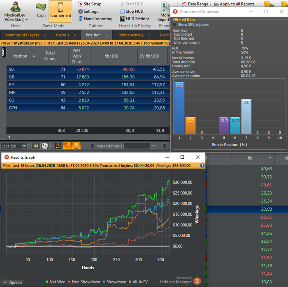Click the orange 12,5 second place bar

(190, 125)
